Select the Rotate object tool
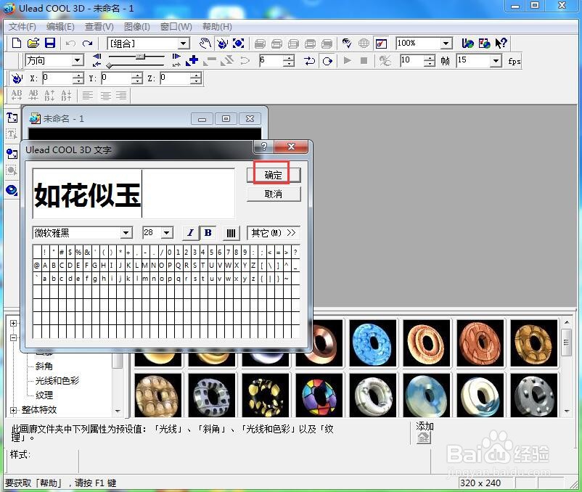The width and height of the screenshot is (582, 492). 222,44
